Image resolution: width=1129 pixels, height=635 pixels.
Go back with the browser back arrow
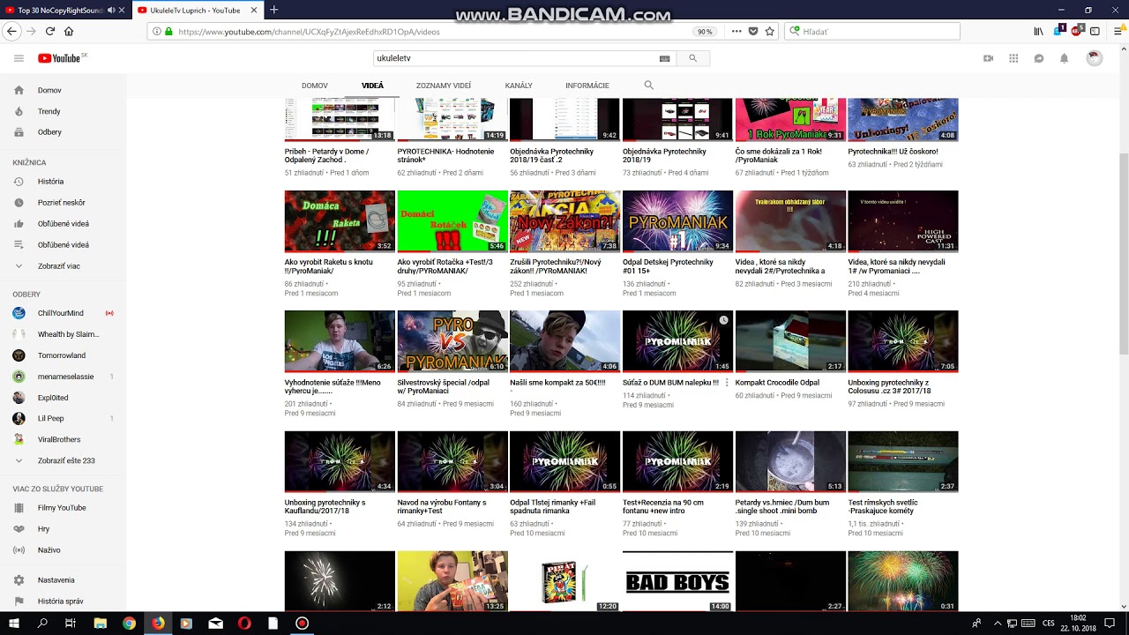click(11, 31)
